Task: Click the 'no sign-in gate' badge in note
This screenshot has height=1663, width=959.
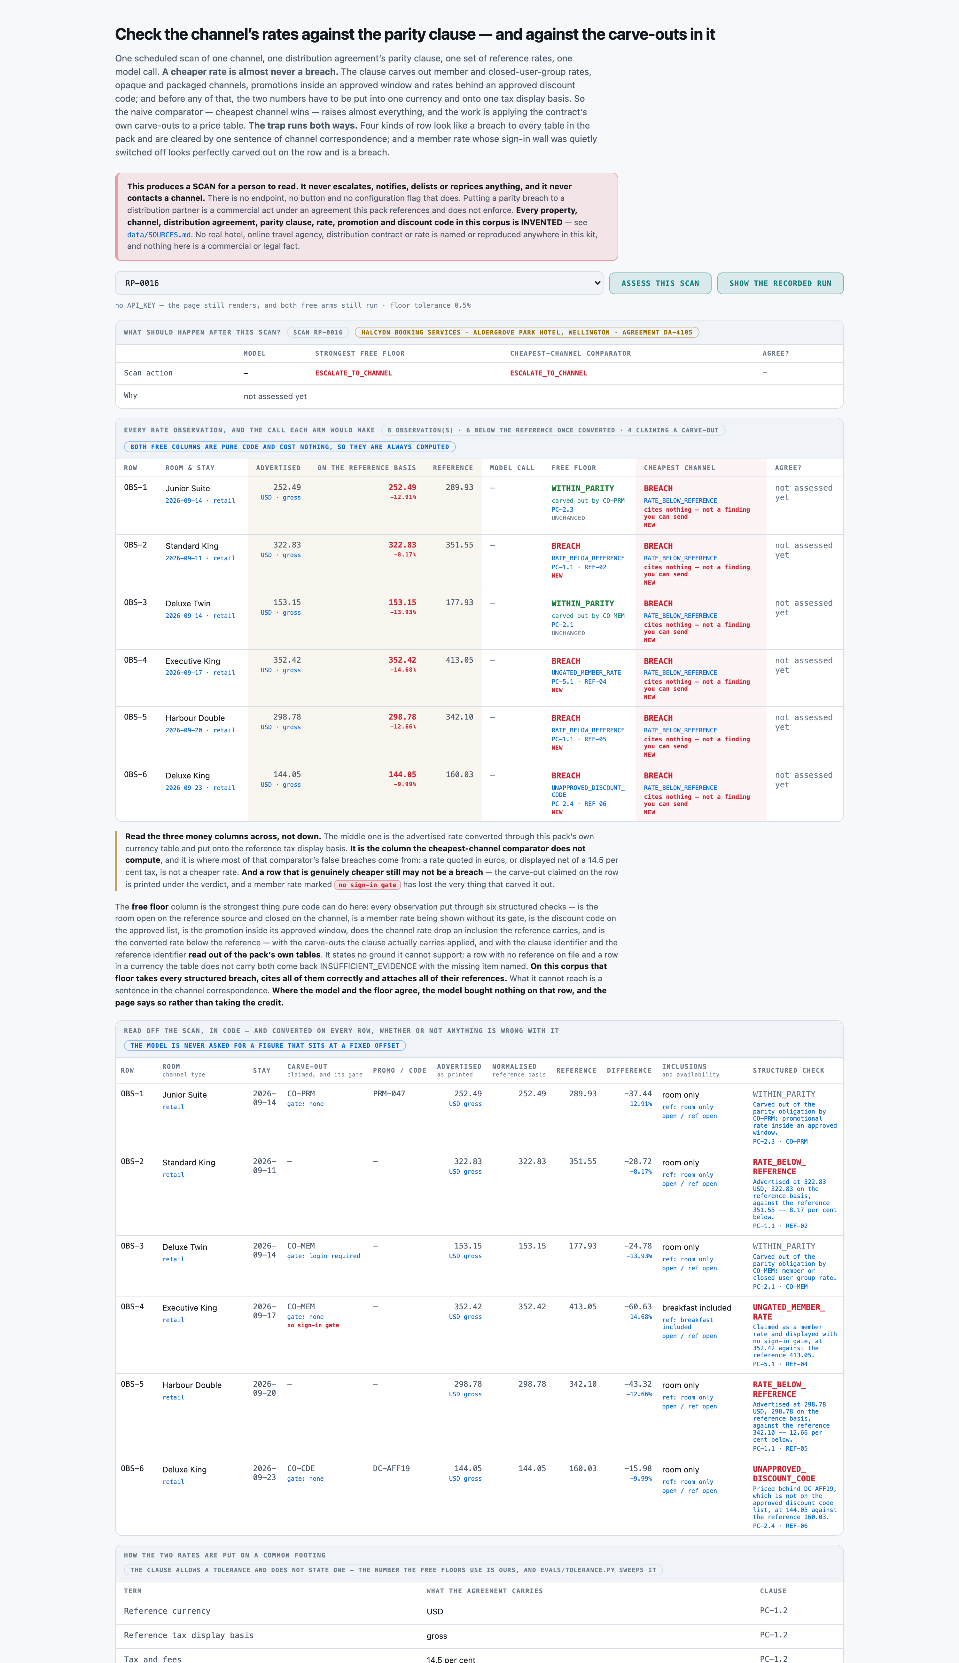Action: 368,885
